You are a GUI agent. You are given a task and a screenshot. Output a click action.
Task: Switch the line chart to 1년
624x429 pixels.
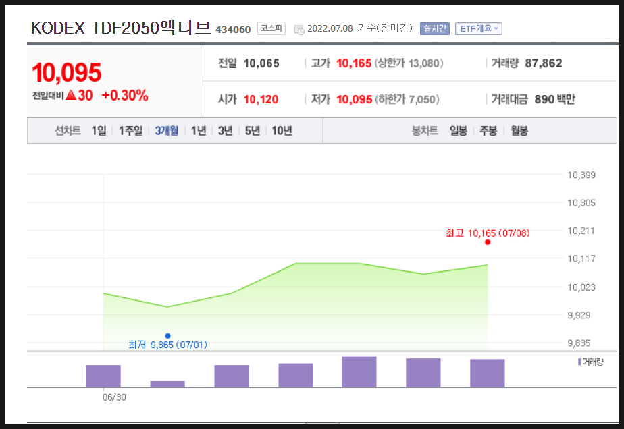point(199,130)
